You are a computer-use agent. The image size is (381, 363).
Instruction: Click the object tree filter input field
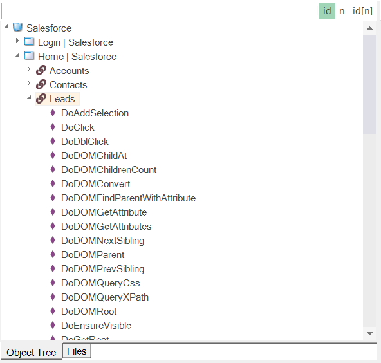(158, 11)
